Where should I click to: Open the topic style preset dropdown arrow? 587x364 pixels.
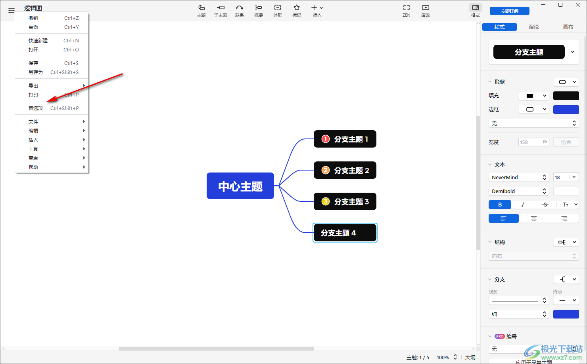(x=573, y=52)
